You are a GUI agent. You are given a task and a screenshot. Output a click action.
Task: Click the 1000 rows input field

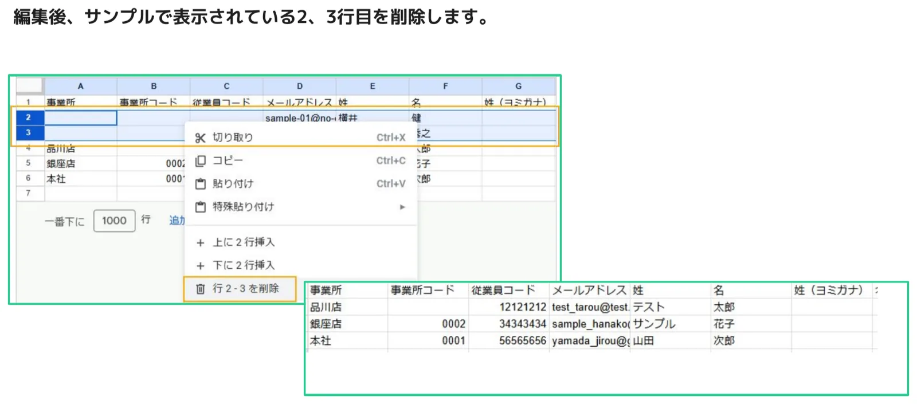point(114,221)
